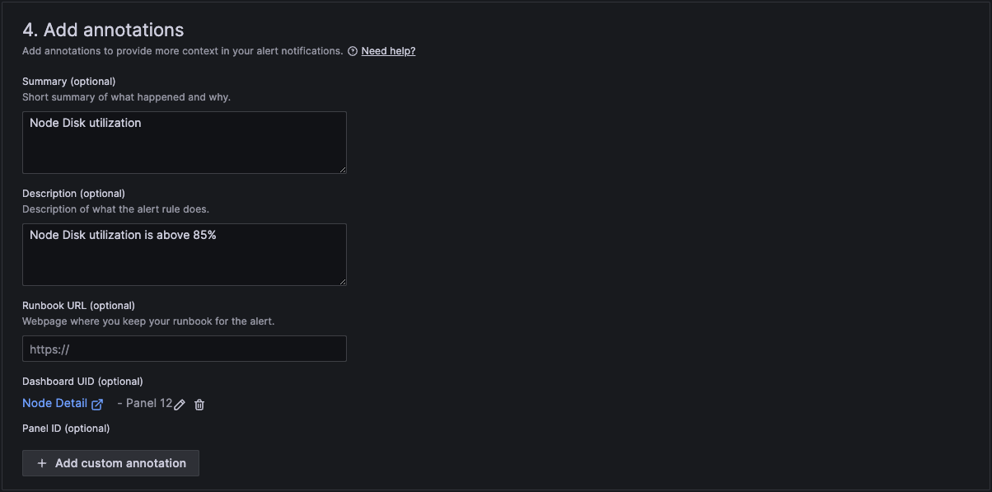Delete the Node Detail dashboard link with trash icon

click(199, 405)
